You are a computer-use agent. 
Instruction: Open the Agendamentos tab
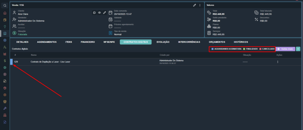pos(47,42)
